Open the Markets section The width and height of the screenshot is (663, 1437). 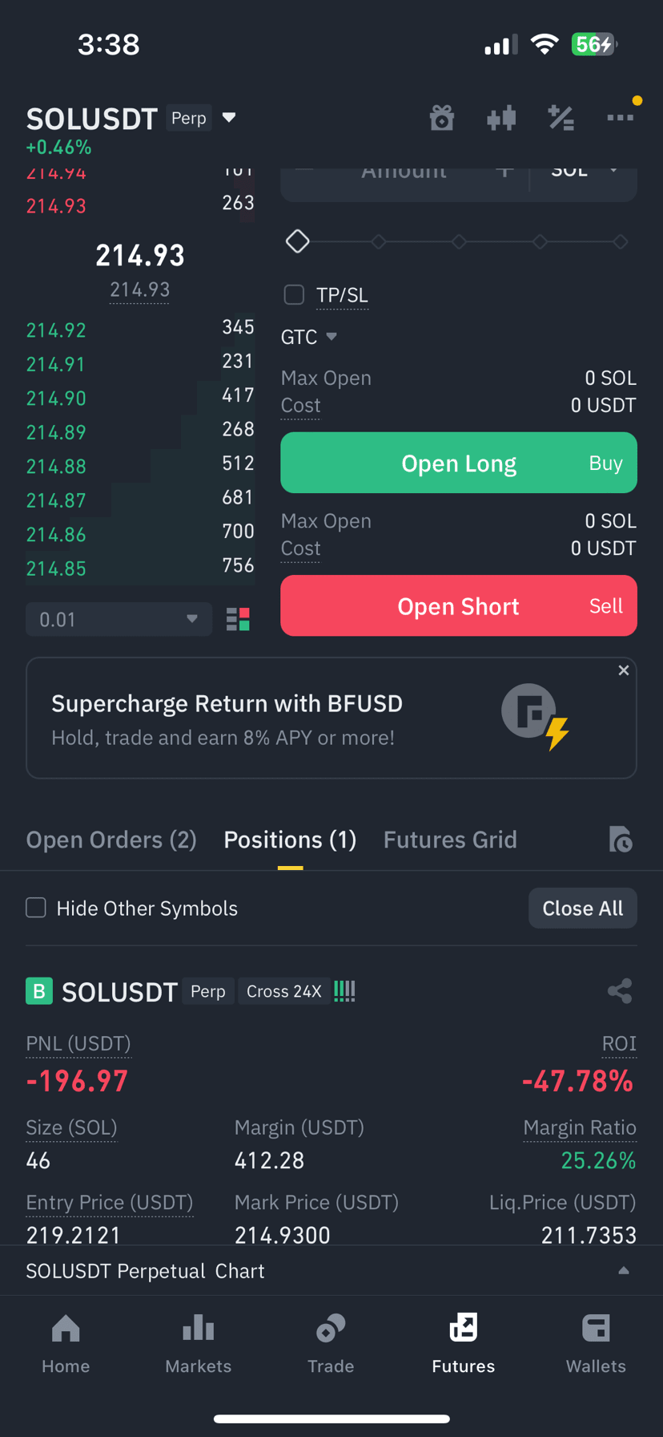[198, 1344]
